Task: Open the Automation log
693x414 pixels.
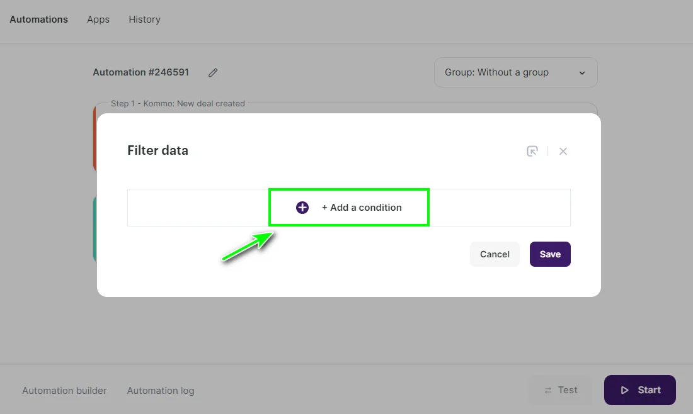Action: (161, 390)
